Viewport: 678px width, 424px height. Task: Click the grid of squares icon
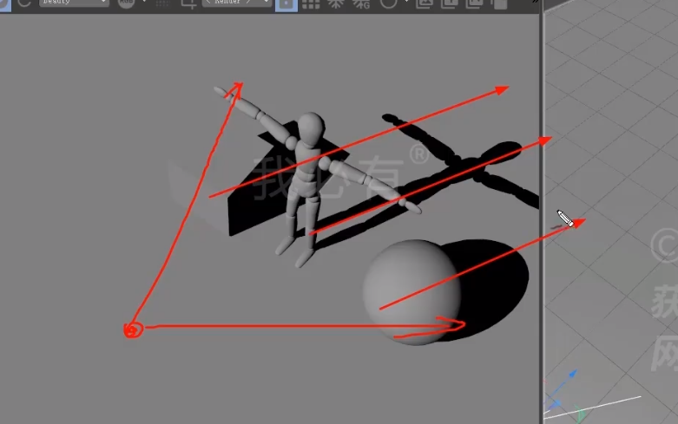[x=311, y=4]
